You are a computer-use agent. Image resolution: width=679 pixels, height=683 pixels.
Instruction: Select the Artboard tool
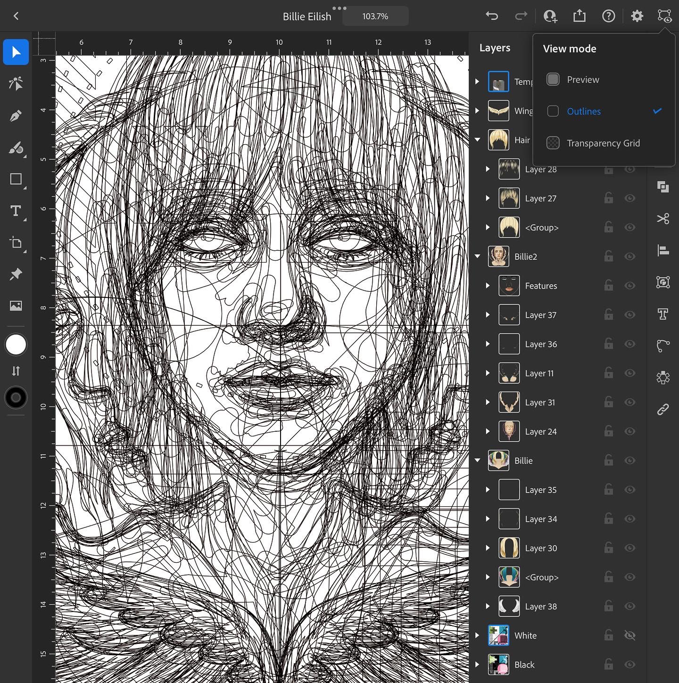point(16,243)
